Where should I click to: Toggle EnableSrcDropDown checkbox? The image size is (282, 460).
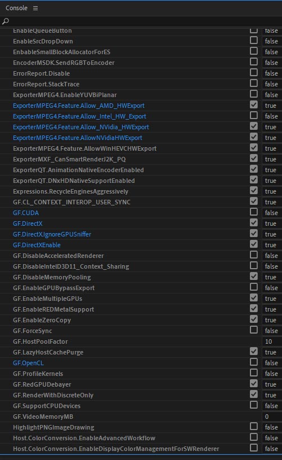coord(254,40)
